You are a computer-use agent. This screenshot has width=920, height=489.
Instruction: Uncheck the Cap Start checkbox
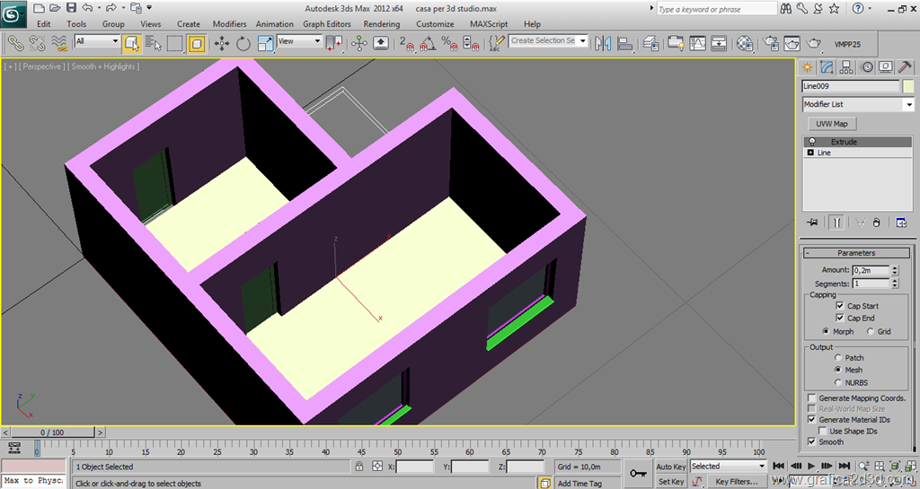(x=839, y=306)
